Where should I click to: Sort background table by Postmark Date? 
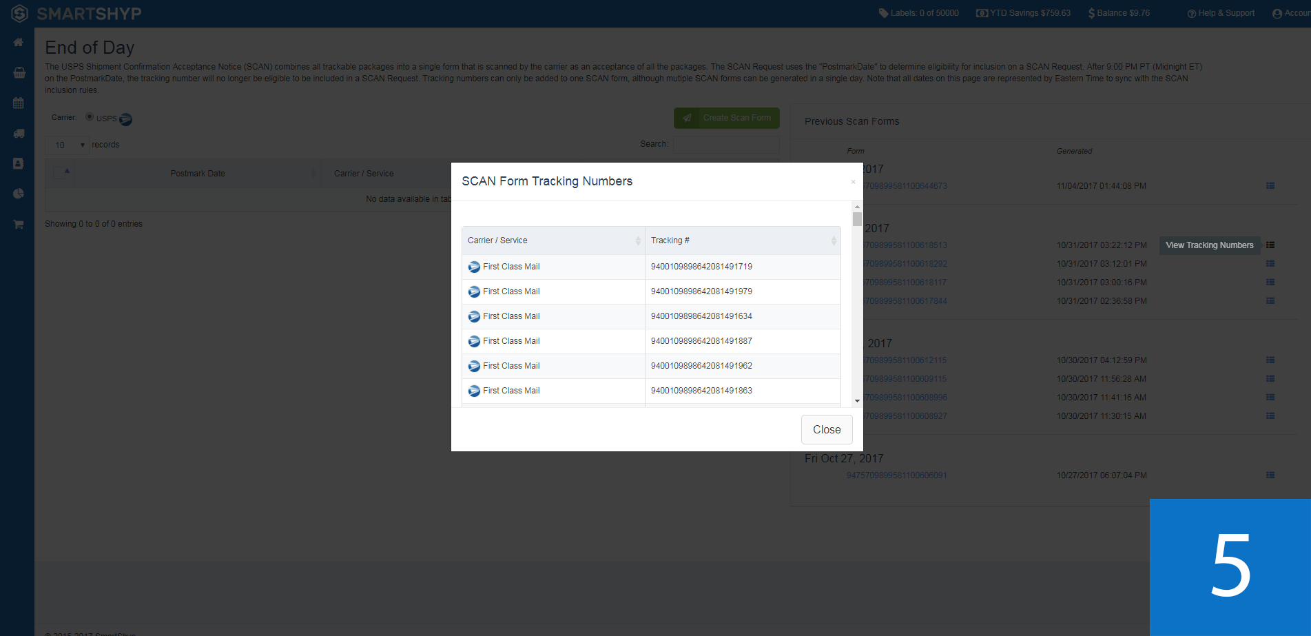[197, 174]
